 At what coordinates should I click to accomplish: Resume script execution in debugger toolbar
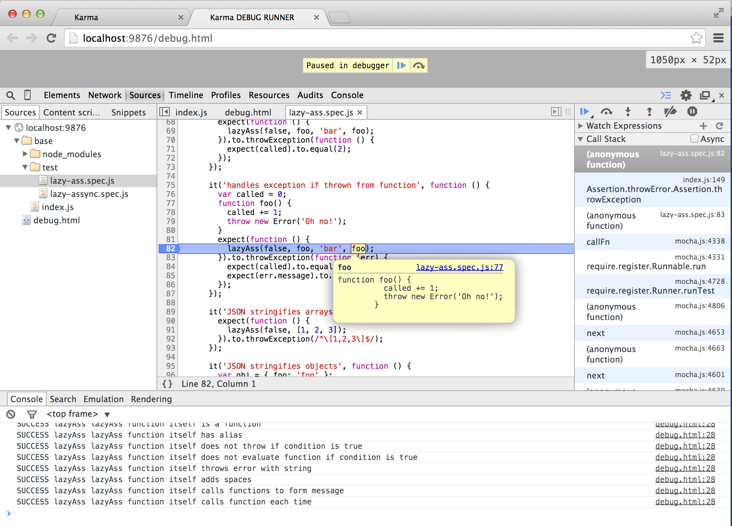pos(584,112)
